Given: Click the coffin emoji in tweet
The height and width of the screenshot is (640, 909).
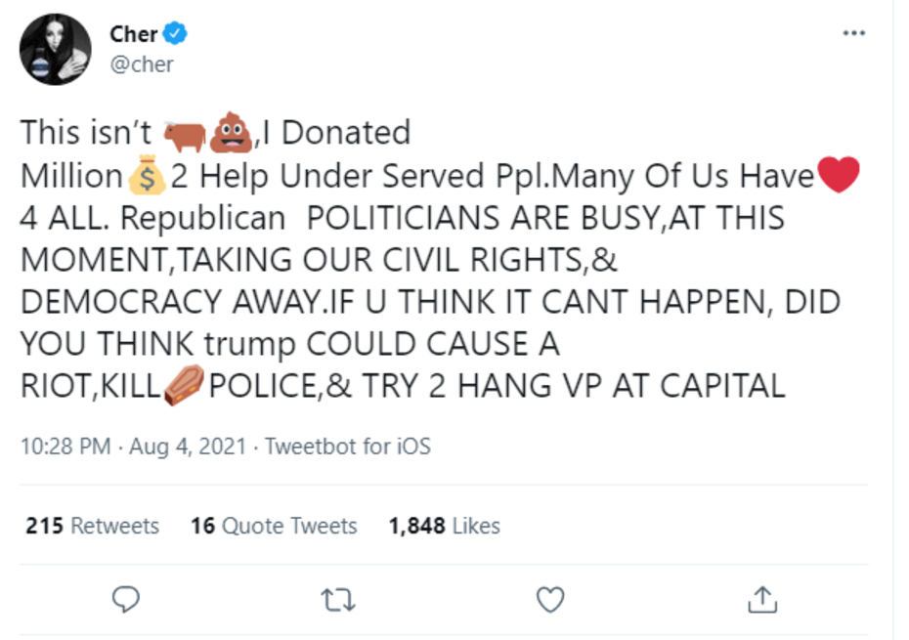Looking at the screenshot, I should click(x=183, y=385).
